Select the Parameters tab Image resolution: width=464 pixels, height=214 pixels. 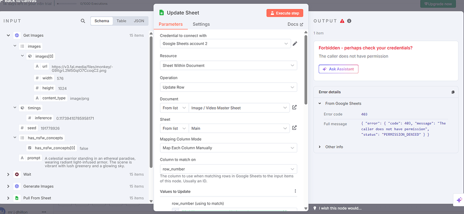171,24
